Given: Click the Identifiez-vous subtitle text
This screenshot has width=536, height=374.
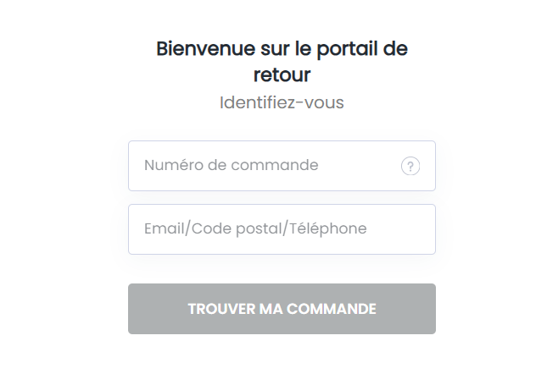Looking at the screenshot, I should (282, 103).
